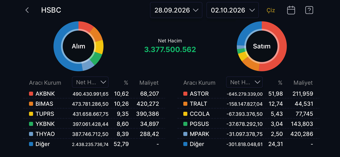
Task: Click the Satım donut chart center
Action: (x=262, y=46)
